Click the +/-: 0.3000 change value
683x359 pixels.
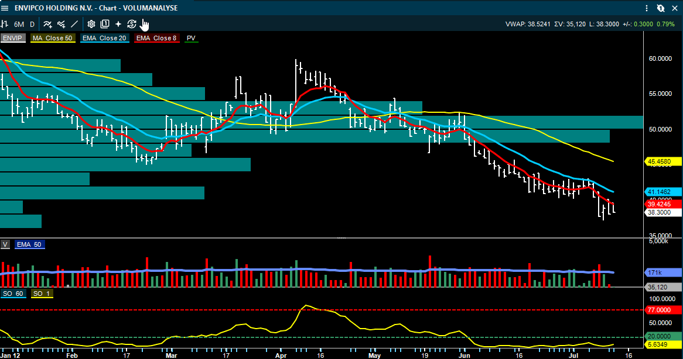click(x=638, y=25)
